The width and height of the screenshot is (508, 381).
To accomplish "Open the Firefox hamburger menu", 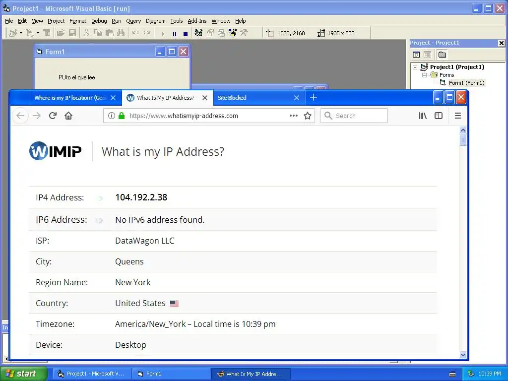I will (x=457, y=116).
